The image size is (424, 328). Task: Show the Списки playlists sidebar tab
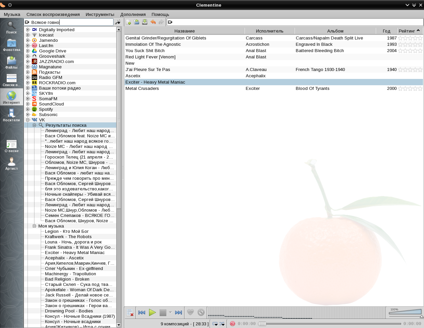12,80
